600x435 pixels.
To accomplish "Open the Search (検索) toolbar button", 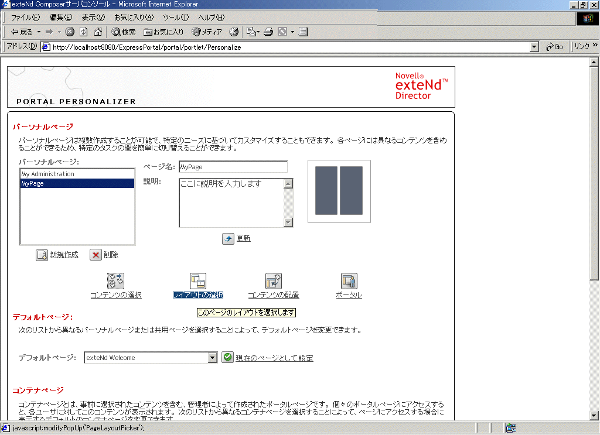I will coord(123,32).
